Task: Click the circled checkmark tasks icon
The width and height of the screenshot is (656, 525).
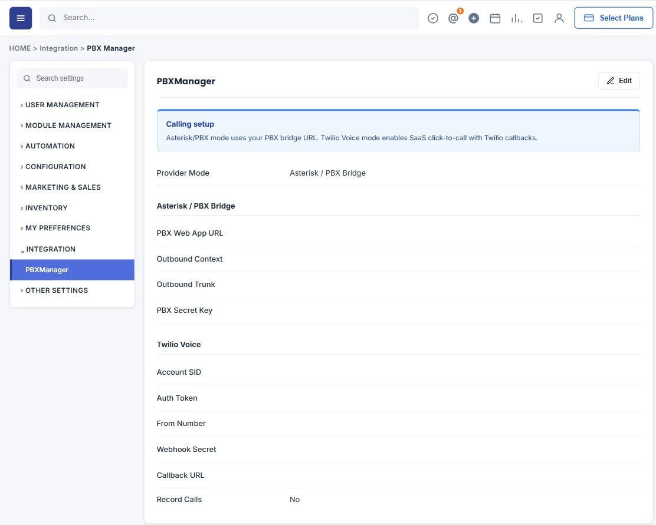Action: [x=433, y=18]
